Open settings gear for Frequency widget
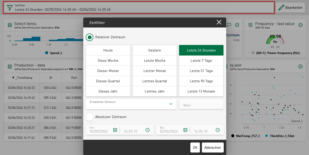Screen dimensions: 309x155 click(300, 25)
